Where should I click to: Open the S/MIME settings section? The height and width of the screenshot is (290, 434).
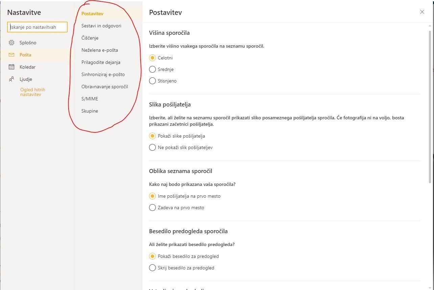90,99
